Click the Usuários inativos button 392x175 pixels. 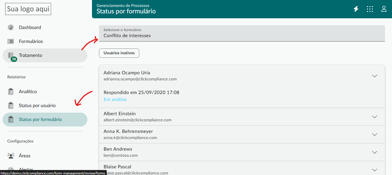point(119,53)
